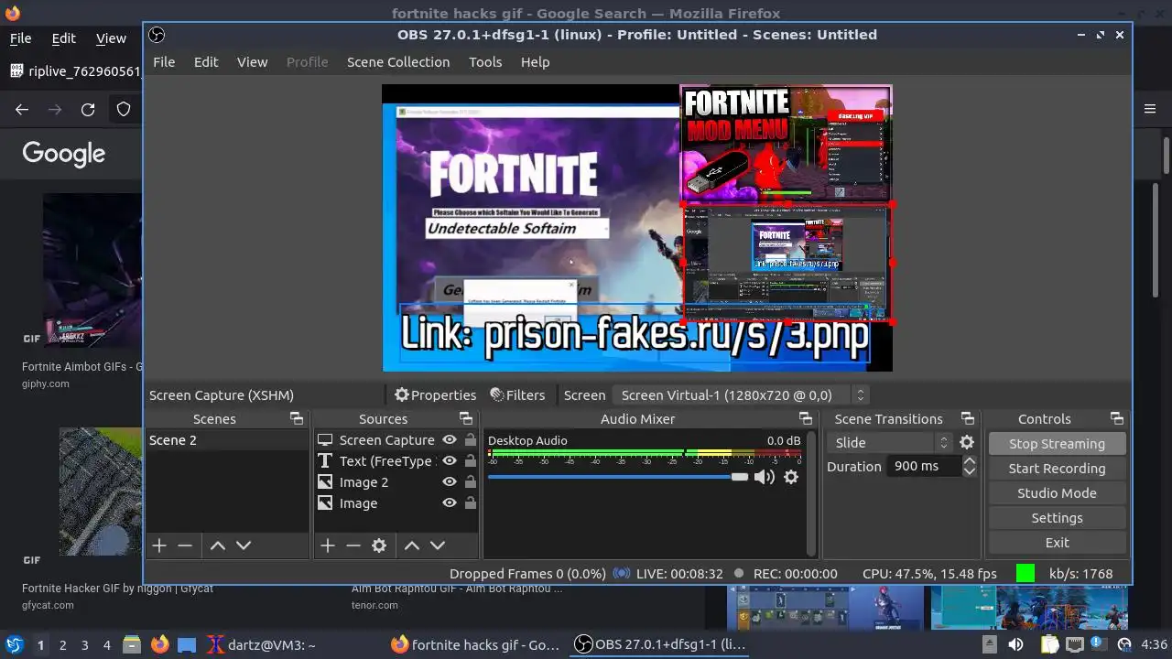Open the Screen selection dropdown
1172x659 pixels.
[x=740, y=395]
